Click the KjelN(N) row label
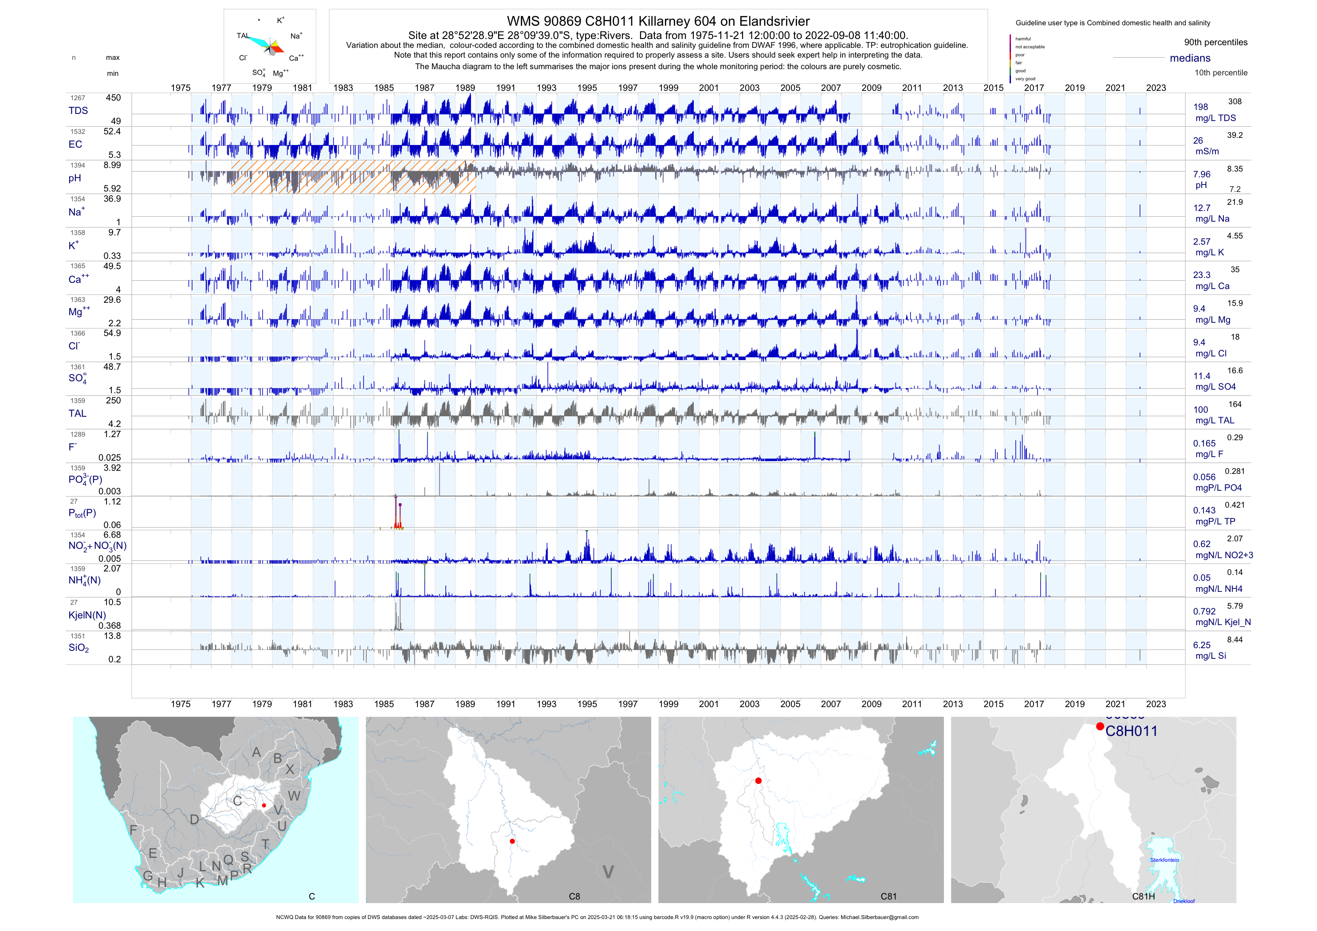The image size is (1317, 931). pos(87,615)
